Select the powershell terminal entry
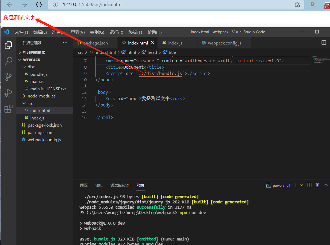 pyautogui.click(x=278, y=185)
